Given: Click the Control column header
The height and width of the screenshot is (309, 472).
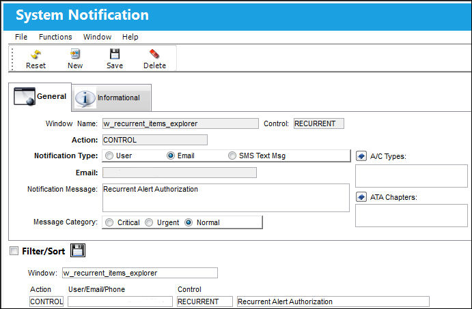Looking at the screenshot, I should pyautogui.click(x=189, y=289).
